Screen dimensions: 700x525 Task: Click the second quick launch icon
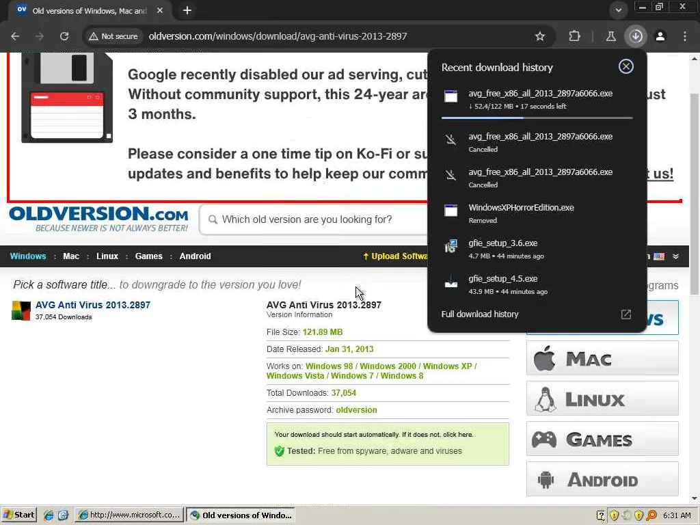tap(63, 515)
